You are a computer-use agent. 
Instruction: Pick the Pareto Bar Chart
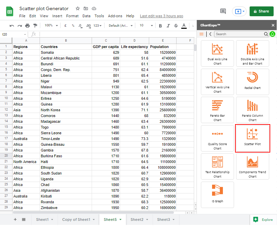[x=217, y=110]
